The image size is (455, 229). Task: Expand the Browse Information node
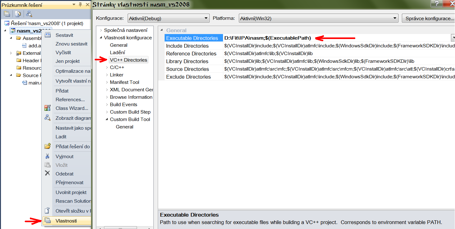(107, 97)
